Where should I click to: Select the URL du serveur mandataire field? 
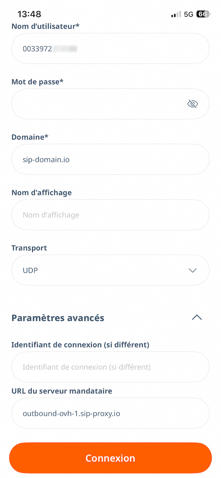tap(110, 413)
